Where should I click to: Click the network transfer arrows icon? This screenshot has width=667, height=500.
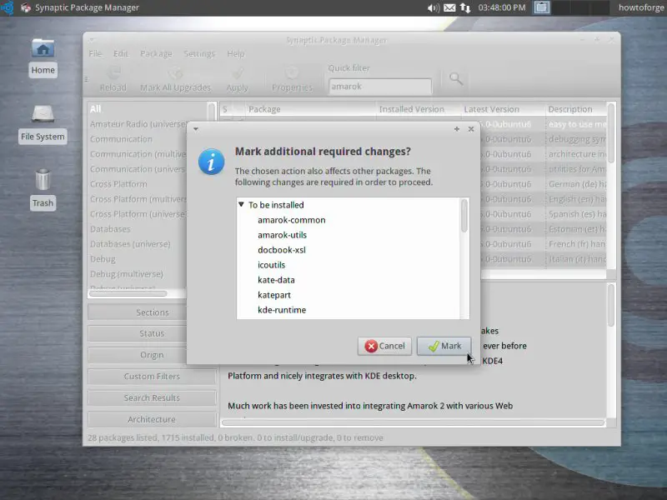pyautogui.click(x=465, y=7)
